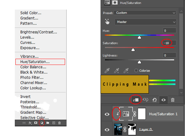Select the Hue/Saturation 1 layer mask thumbnail
This screenshot has width=185, height=136.
coord(142,114)
